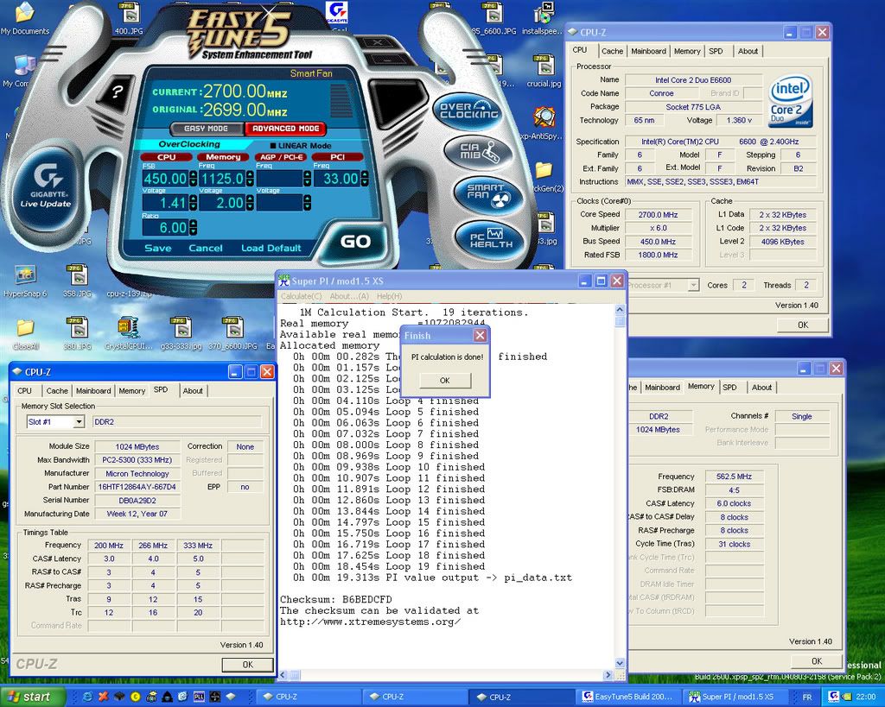Open the Overclocking panel in EasyTune5
885x707 pixels.
[x=469, y=109]
